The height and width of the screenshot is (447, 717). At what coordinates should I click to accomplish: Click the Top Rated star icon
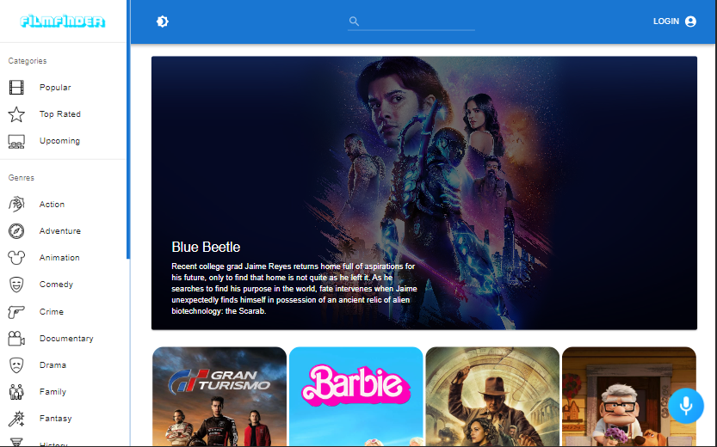coord(16,114)
